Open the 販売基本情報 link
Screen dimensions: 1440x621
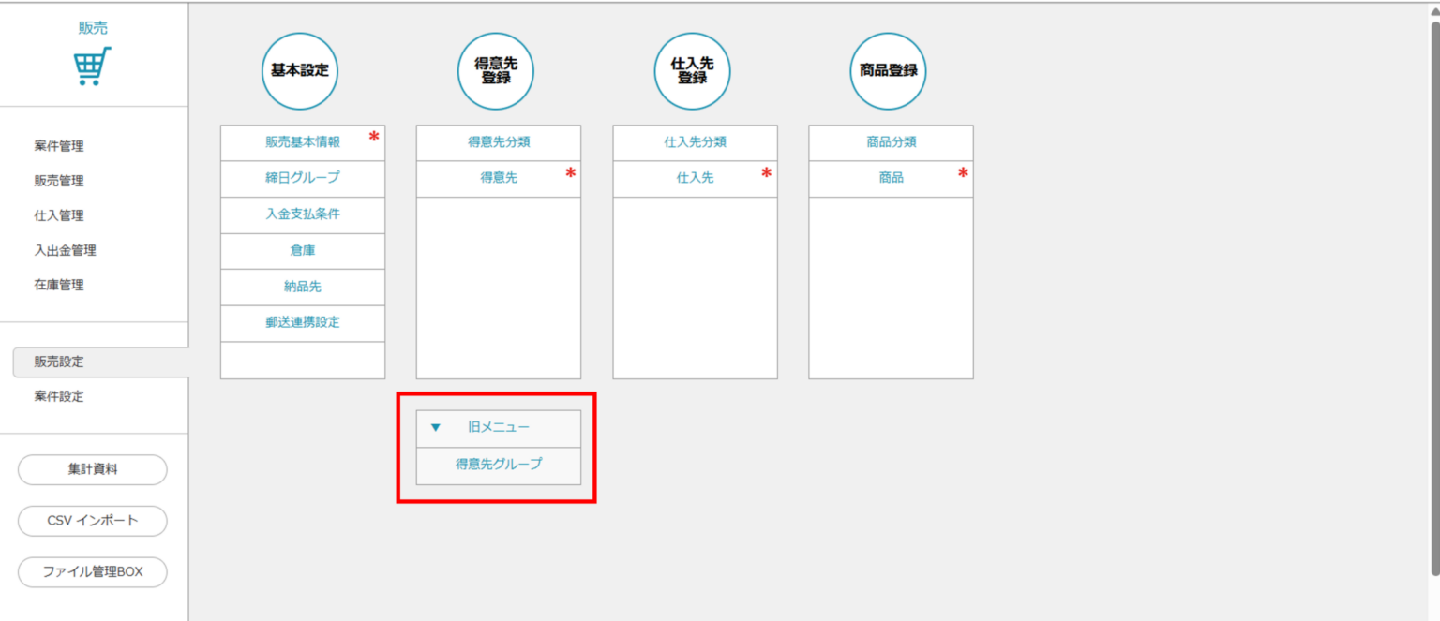(302, 142)
